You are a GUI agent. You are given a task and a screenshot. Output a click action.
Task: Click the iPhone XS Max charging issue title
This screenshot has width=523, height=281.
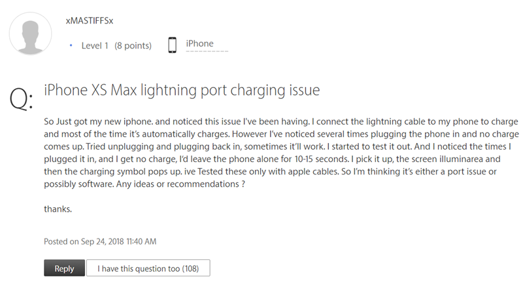182,90
